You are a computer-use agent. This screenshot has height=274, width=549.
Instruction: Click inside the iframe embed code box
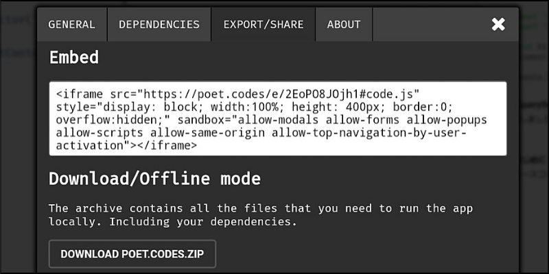pyautogui.click(x=278, y=119)
